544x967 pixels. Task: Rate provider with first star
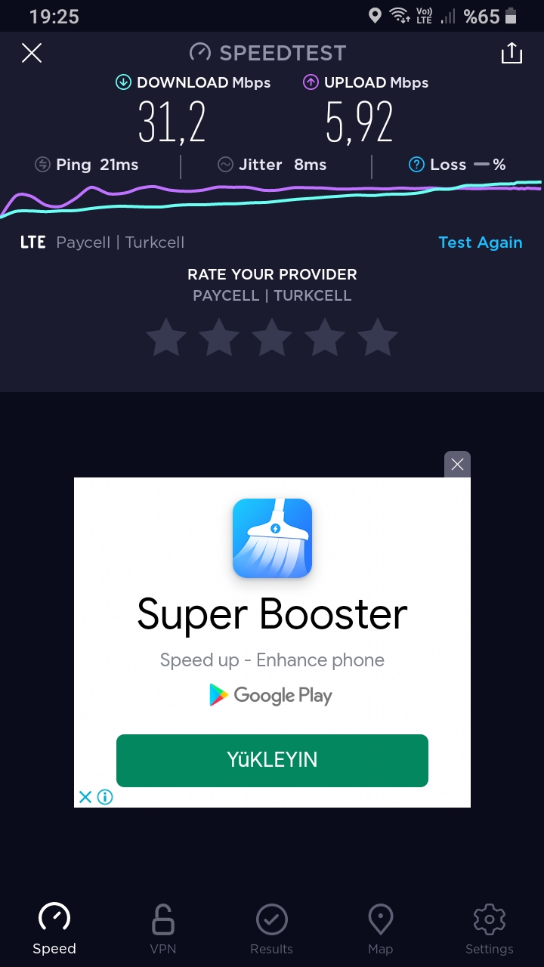point(166,337)
